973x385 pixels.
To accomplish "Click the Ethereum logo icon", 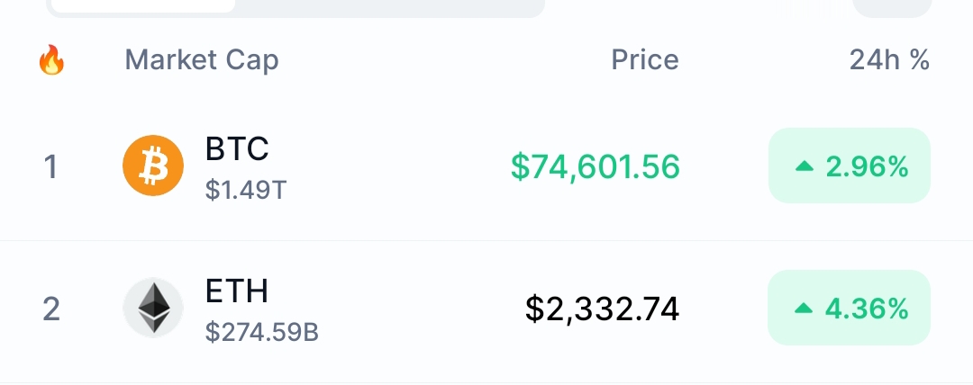I will click(152, 309).
